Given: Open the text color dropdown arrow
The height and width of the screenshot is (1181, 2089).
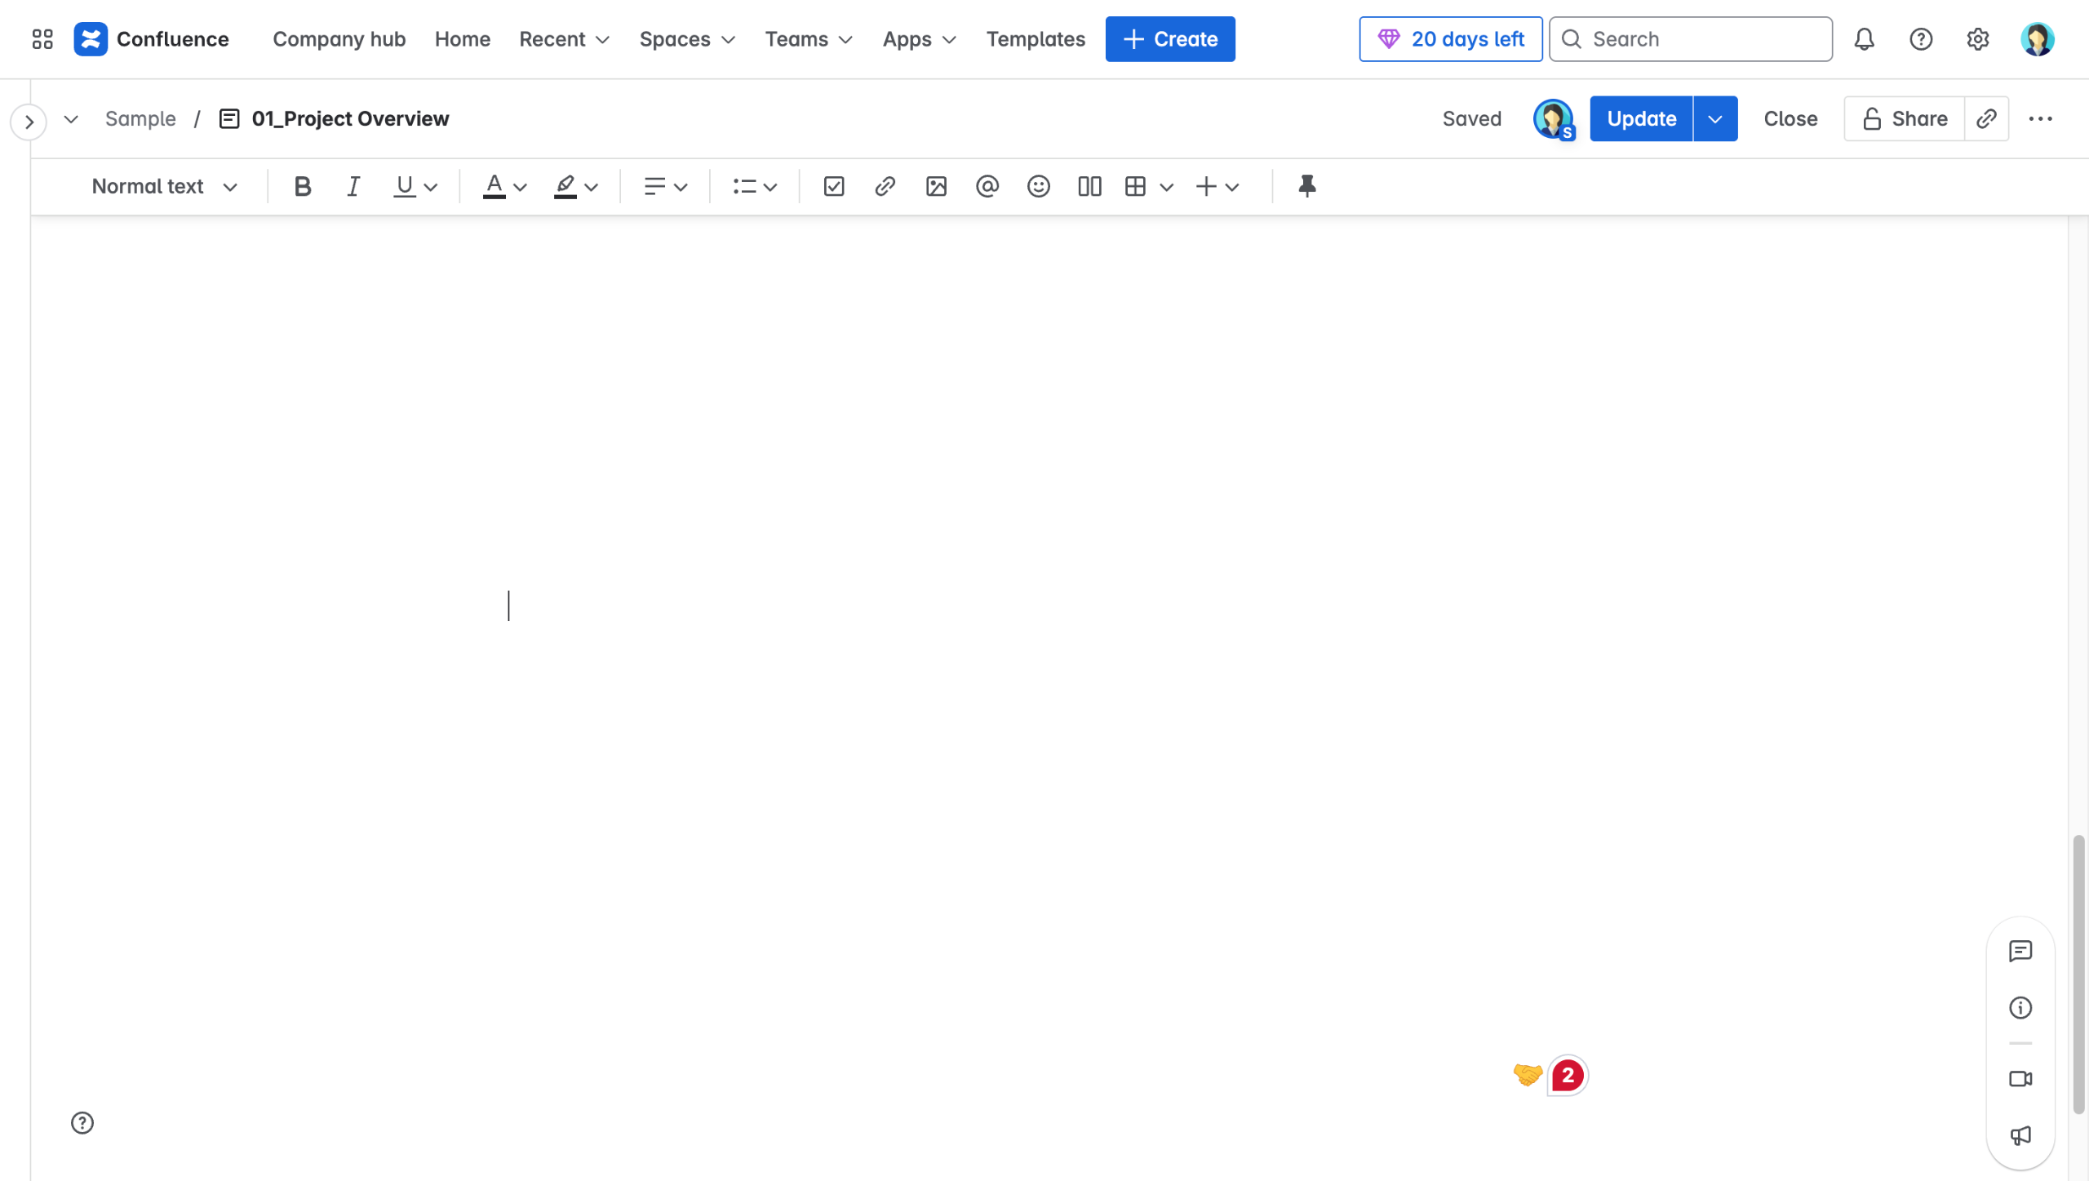Looking at the screenshot, I should pos(520,188).
